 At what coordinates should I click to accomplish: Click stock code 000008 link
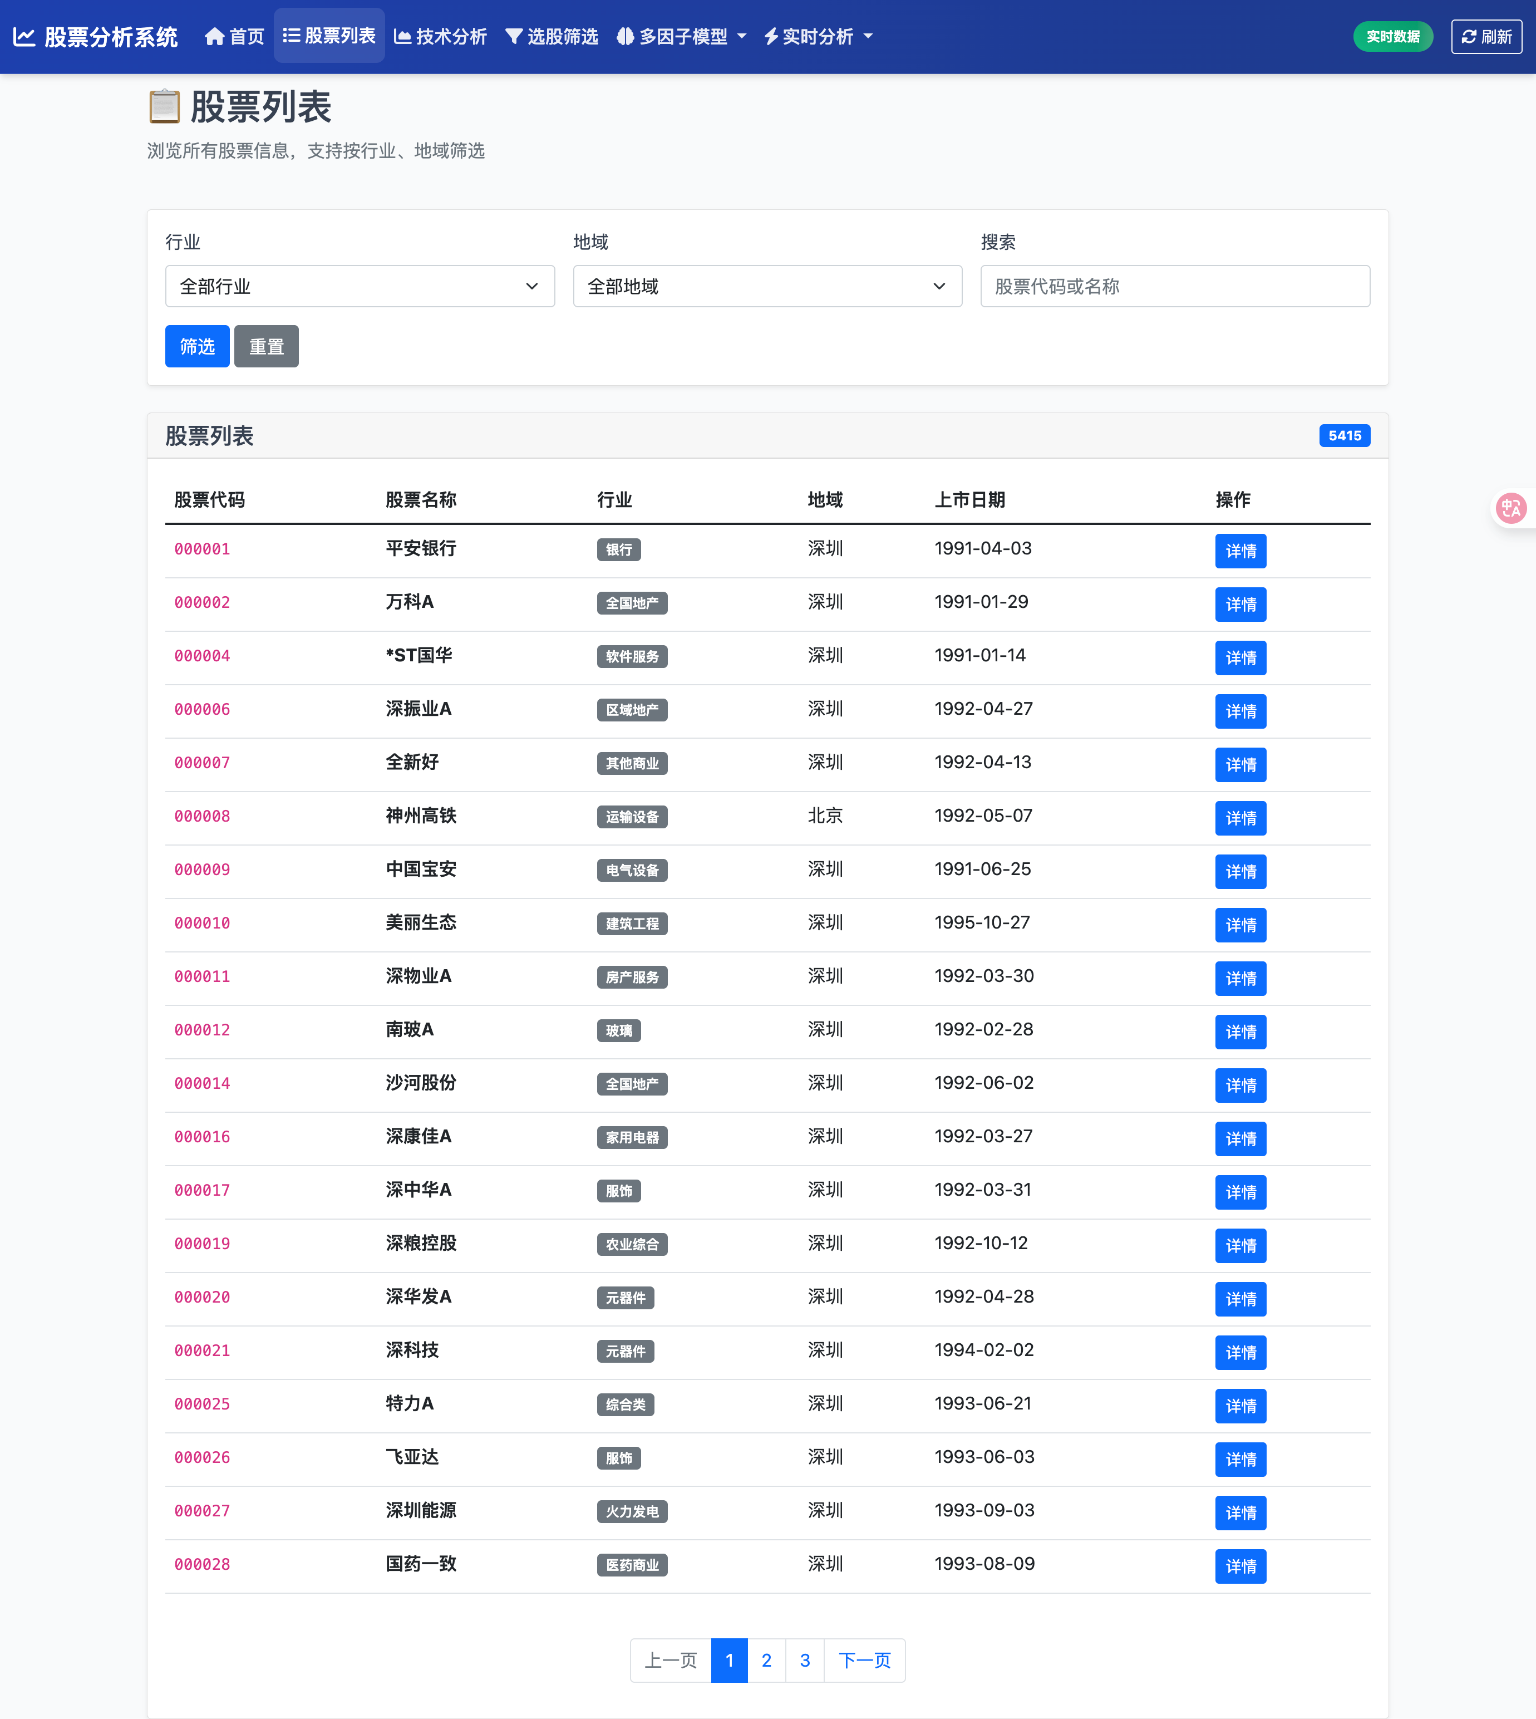point(201,817)
